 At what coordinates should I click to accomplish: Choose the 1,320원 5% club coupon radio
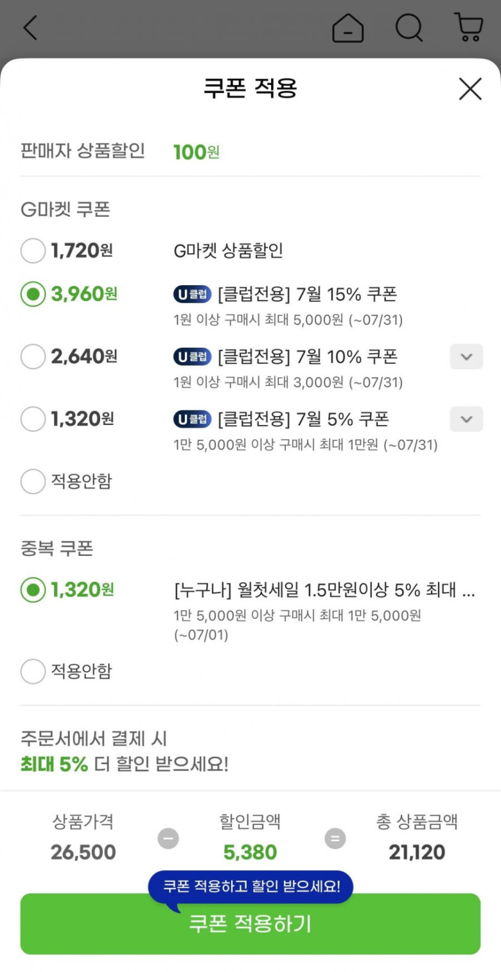[33, 419]
